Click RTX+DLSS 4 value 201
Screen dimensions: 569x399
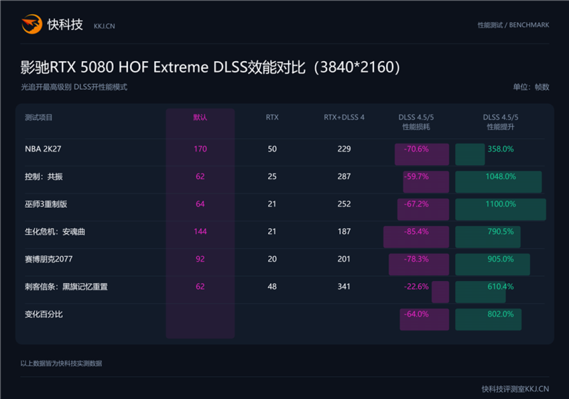coord(344,259)
